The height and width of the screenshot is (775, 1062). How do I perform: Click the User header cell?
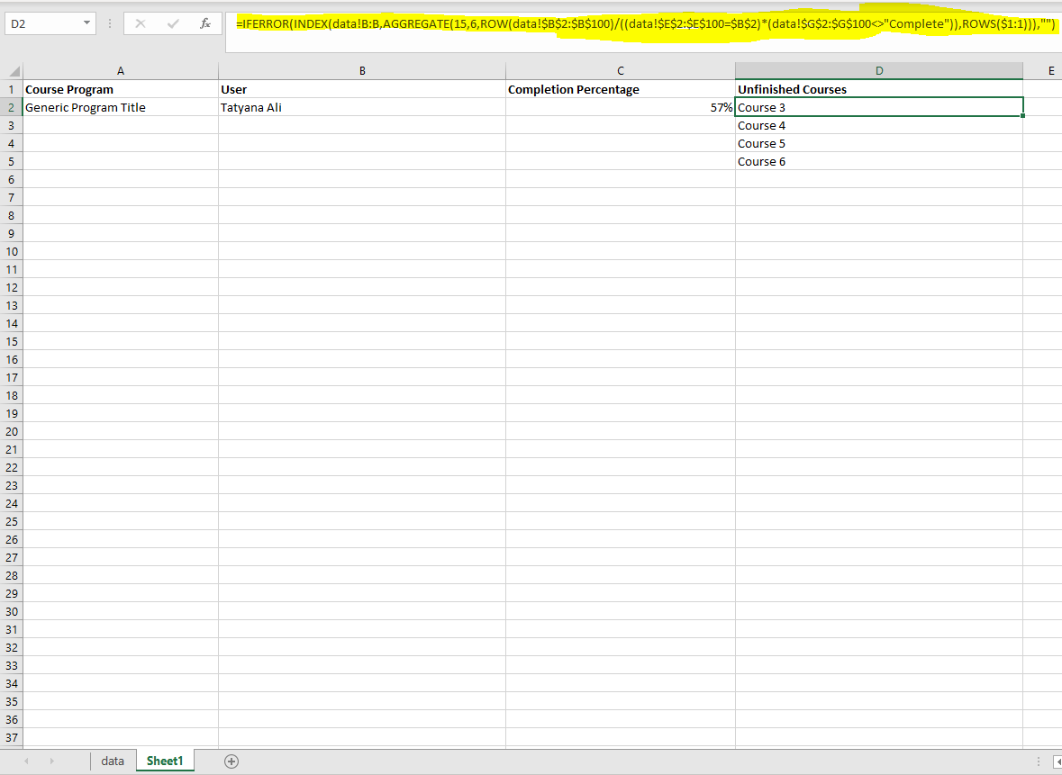click(x=362, y=89)
